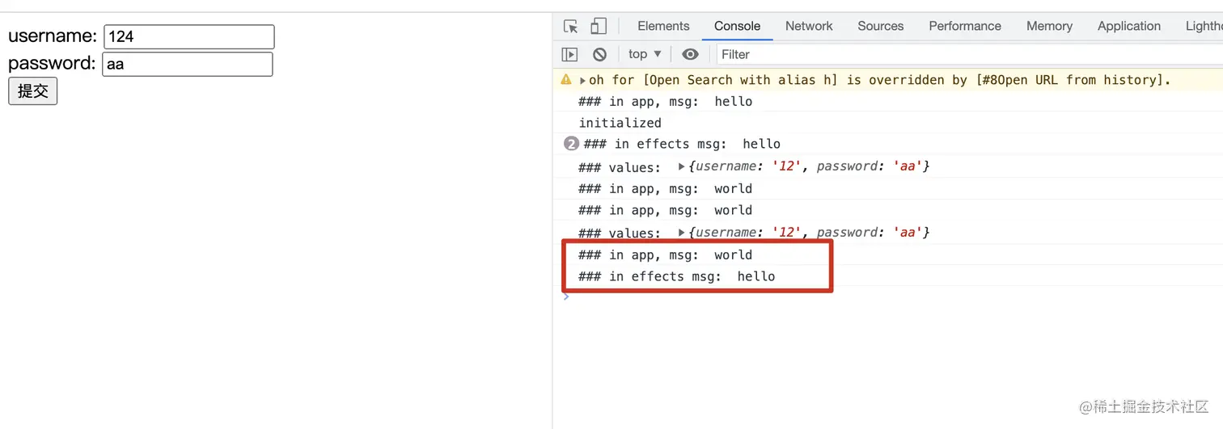Select the Console tab
Screen dimensions: 1223x429
click(737, 26)
